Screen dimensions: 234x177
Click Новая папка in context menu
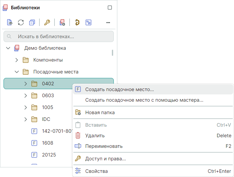click(x=100, y=113)
